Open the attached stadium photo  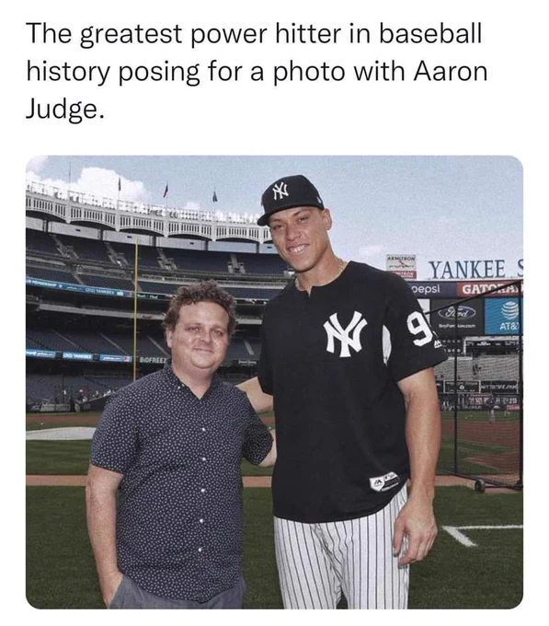pos(274,382)
